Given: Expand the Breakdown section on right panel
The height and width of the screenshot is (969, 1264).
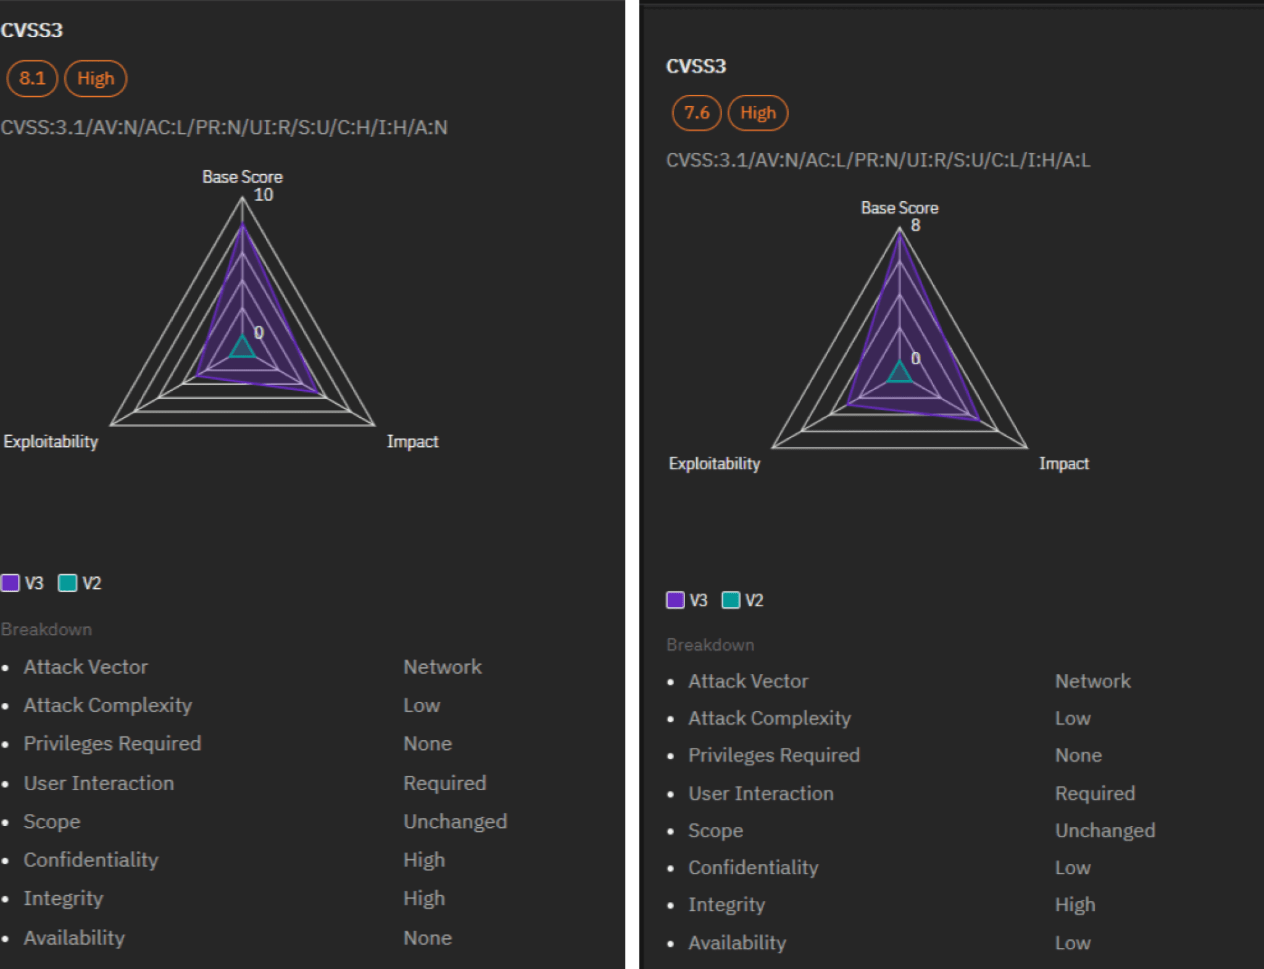Looking at the screenshot, I should [x=710, y=645].
